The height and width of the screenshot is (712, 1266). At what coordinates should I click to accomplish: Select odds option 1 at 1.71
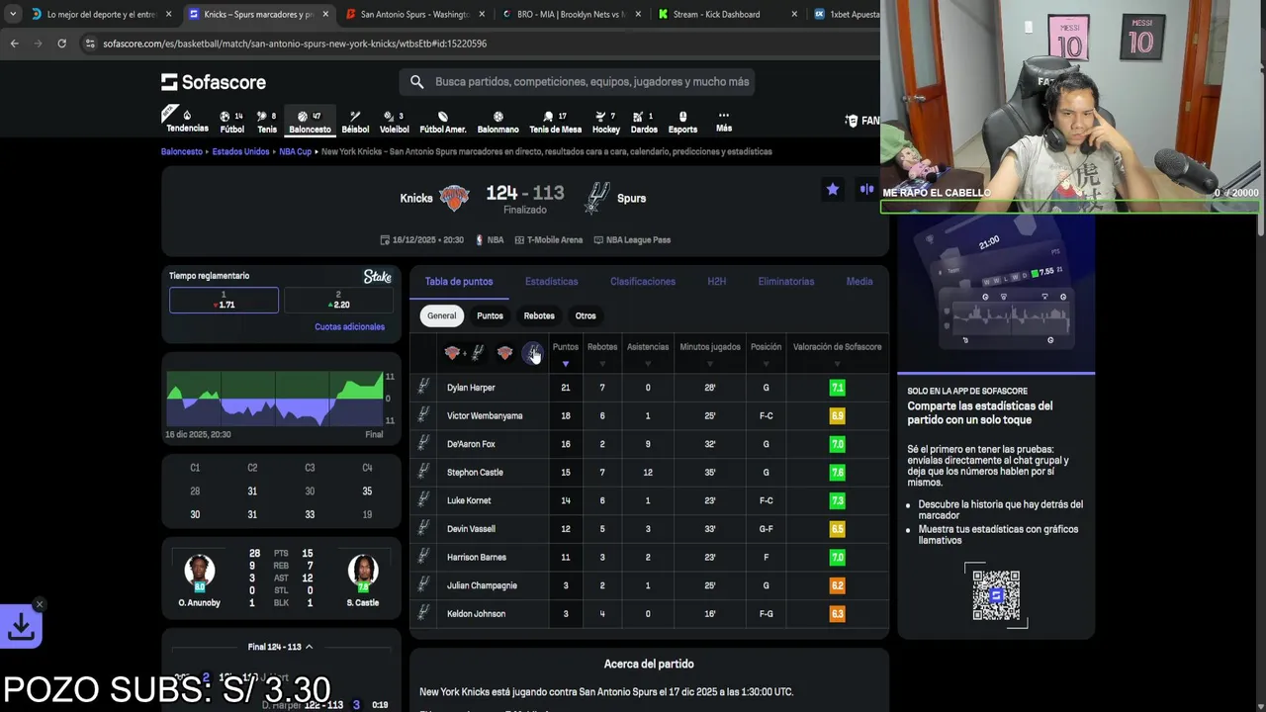coord(224,300)
